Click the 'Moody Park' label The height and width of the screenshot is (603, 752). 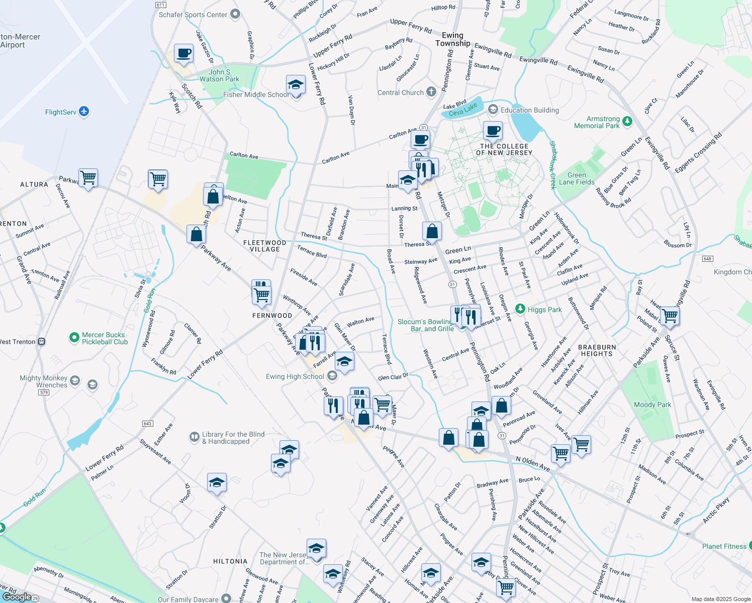(652, 405)
